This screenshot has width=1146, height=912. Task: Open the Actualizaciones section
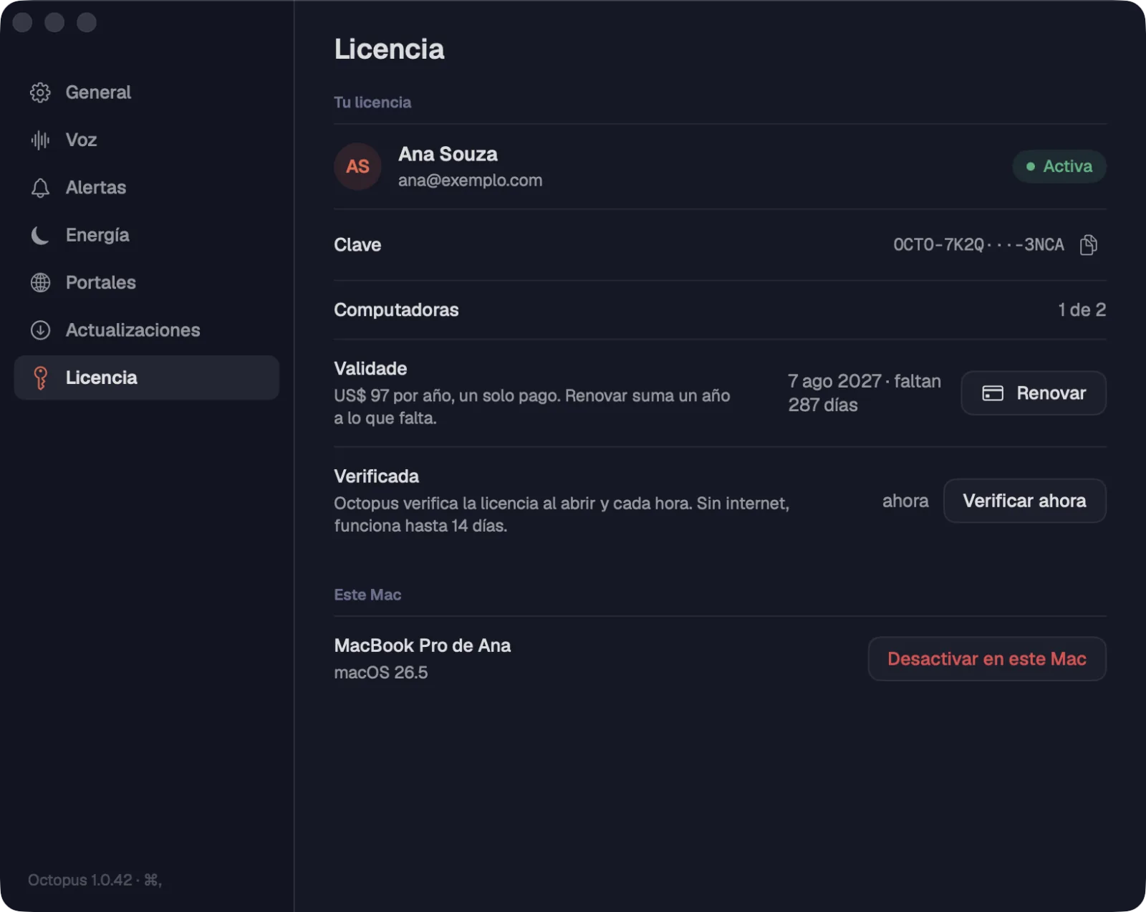[146, 330]
